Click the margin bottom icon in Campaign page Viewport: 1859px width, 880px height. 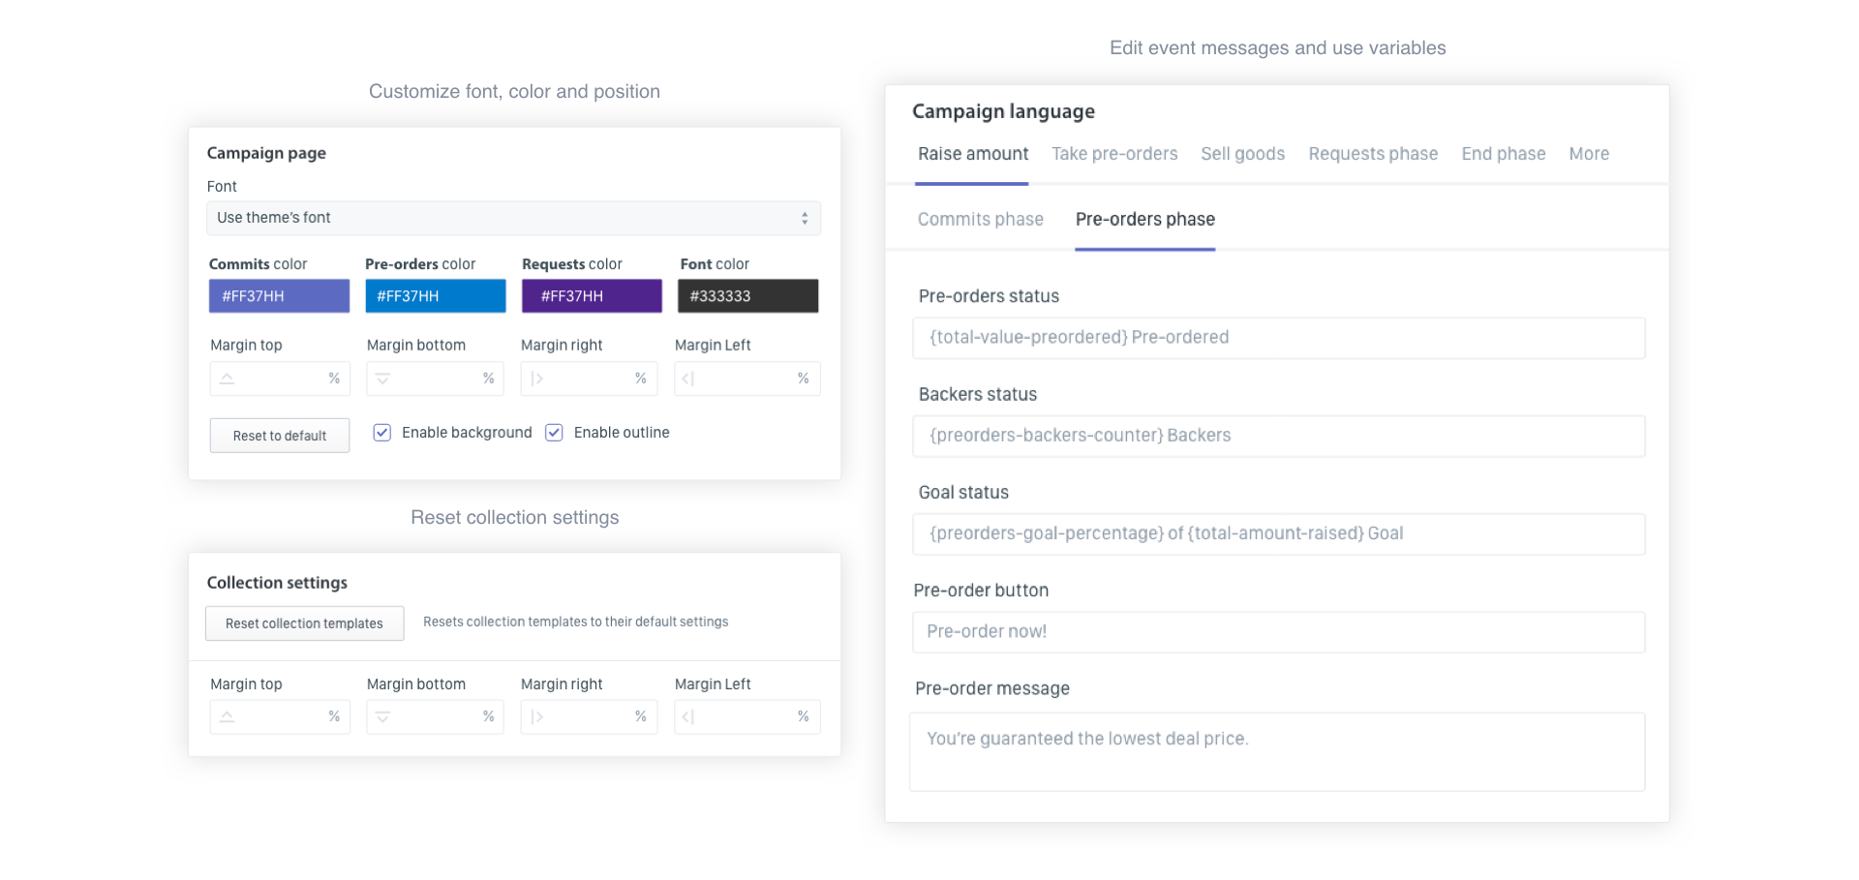pyautogui.click(x=382, y=379)
